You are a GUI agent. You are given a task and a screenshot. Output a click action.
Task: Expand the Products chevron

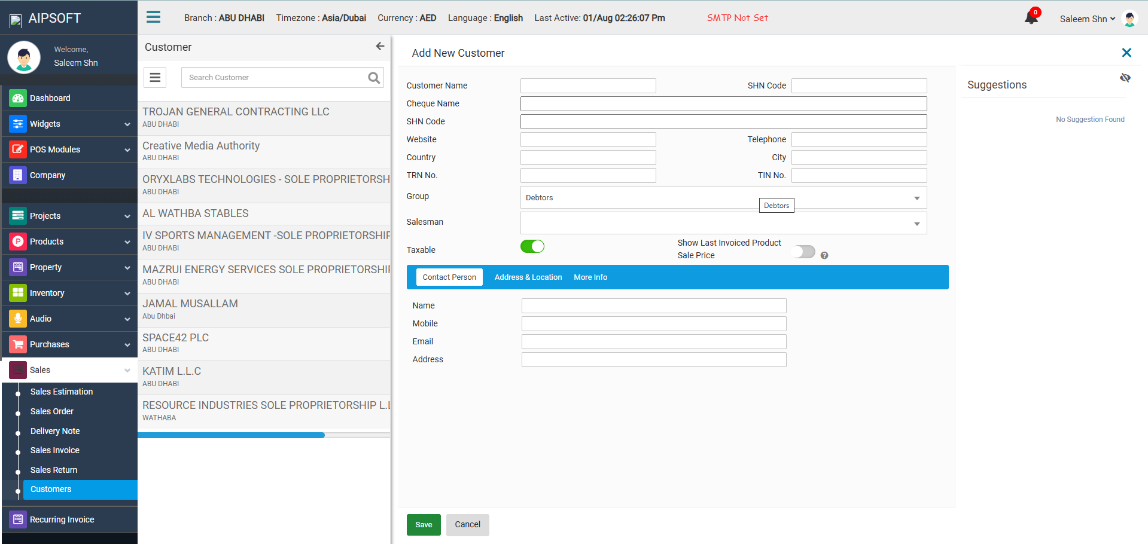[x=127, y=242]
